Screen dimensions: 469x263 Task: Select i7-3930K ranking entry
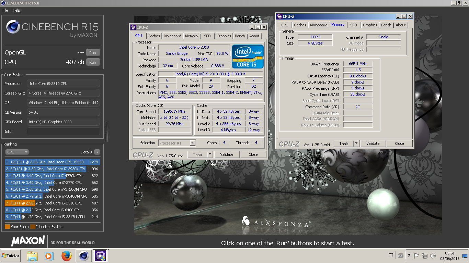click(x=52, y=169)
